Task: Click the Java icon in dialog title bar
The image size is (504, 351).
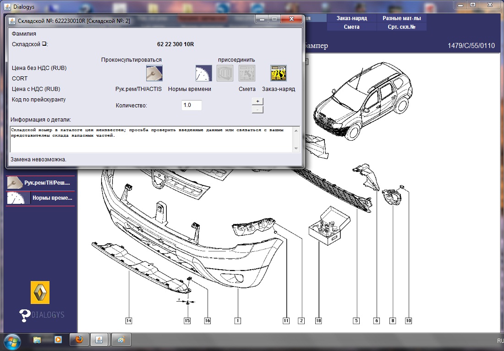Action: point(12,21)
